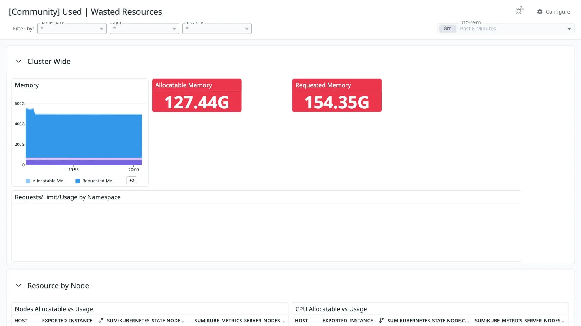The height and width of the screenshot is (326, 581).
Task: Open the app filter dropdown
Action: (144, 28)
